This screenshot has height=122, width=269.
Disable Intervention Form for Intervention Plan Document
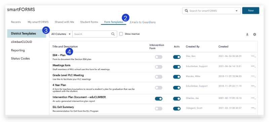(x=158, y=99)
